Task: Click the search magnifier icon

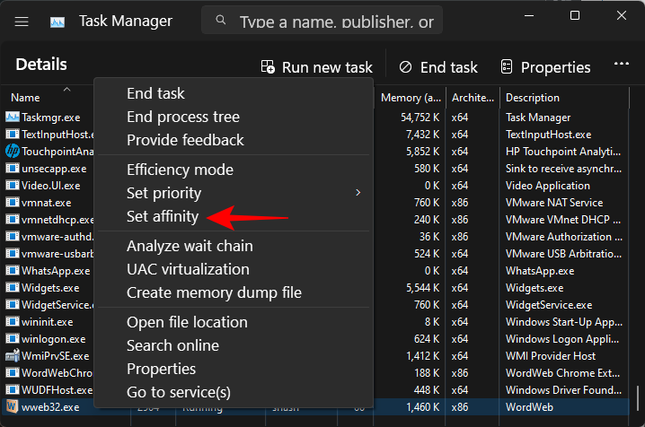Action: click(x=220, y=21)
